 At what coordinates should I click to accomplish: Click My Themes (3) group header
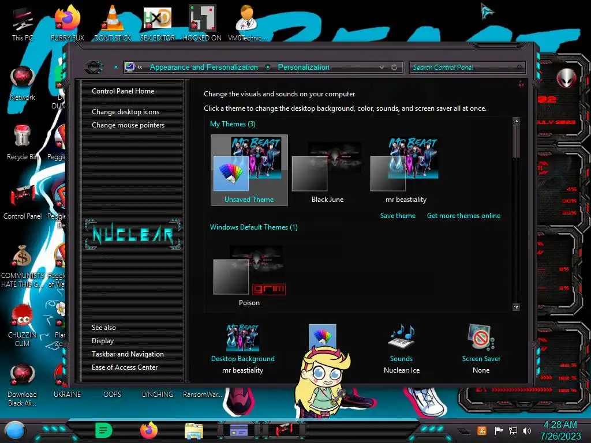click(233, 124)
